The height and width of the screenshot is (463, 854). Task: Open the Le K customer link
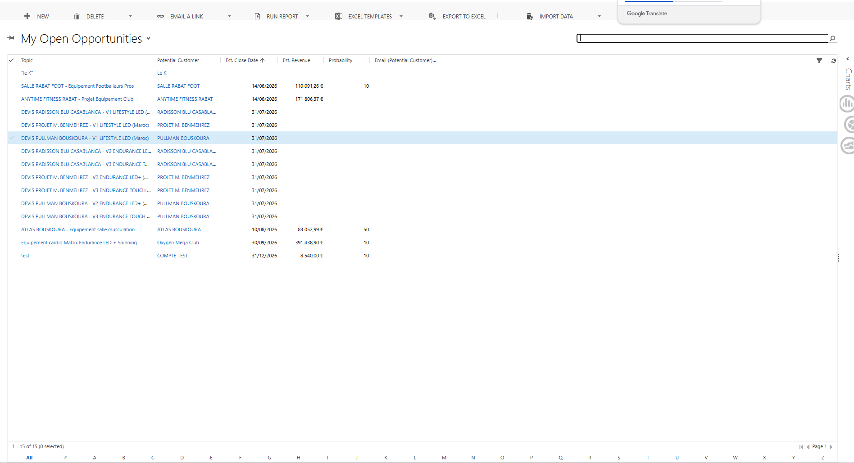click(x=162, y=73)
